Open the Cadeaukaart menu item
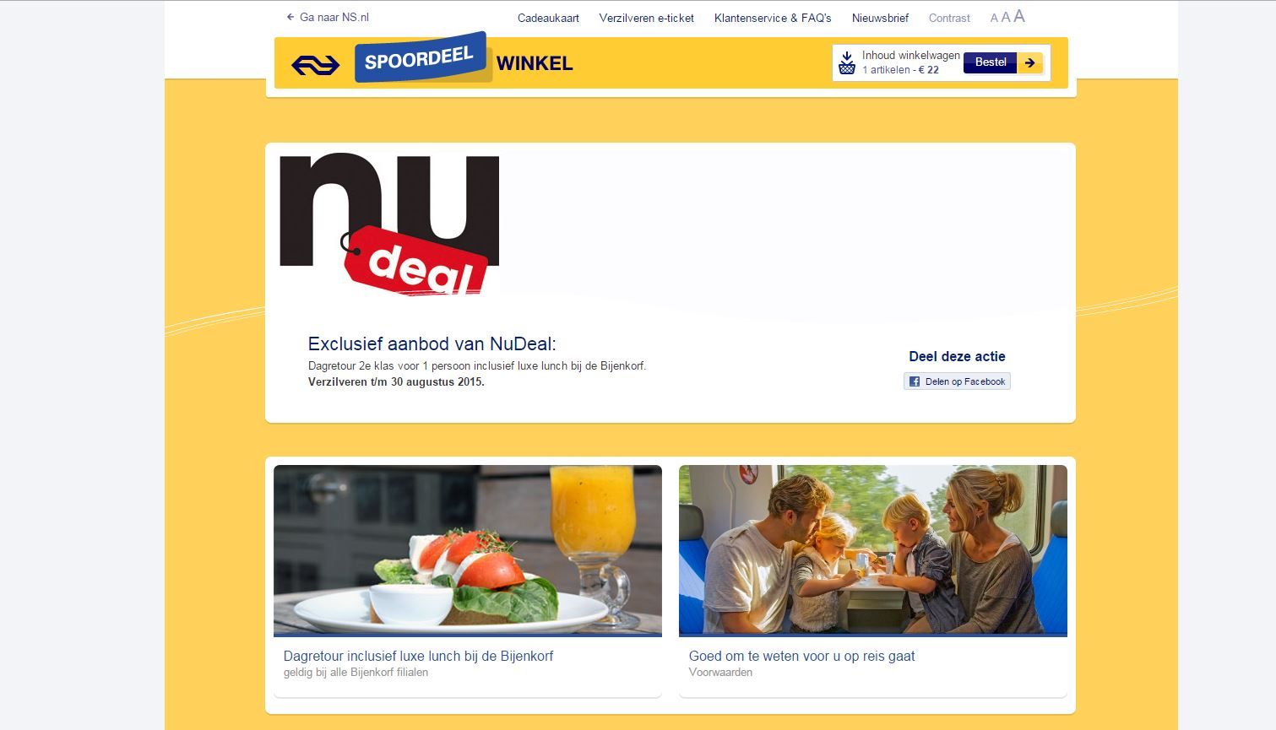 click(548, 18)
